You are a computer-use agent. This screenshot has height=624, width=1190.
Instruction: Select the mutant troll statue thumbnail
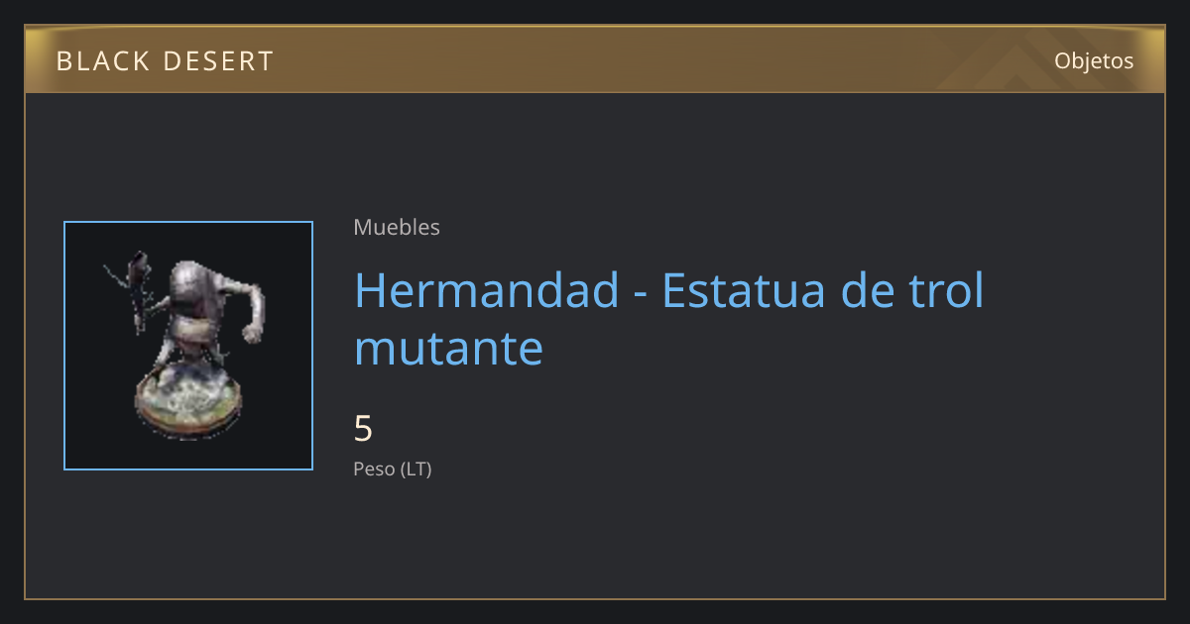click(188, 346)
